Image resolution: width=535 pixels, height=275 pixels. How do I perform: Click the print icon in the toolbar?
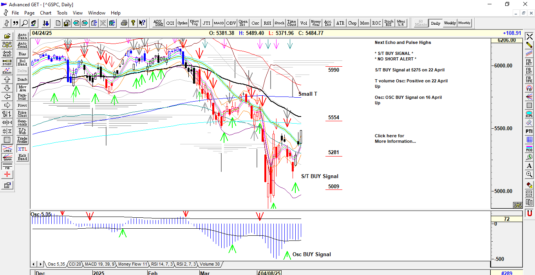[x=124, y=23]
